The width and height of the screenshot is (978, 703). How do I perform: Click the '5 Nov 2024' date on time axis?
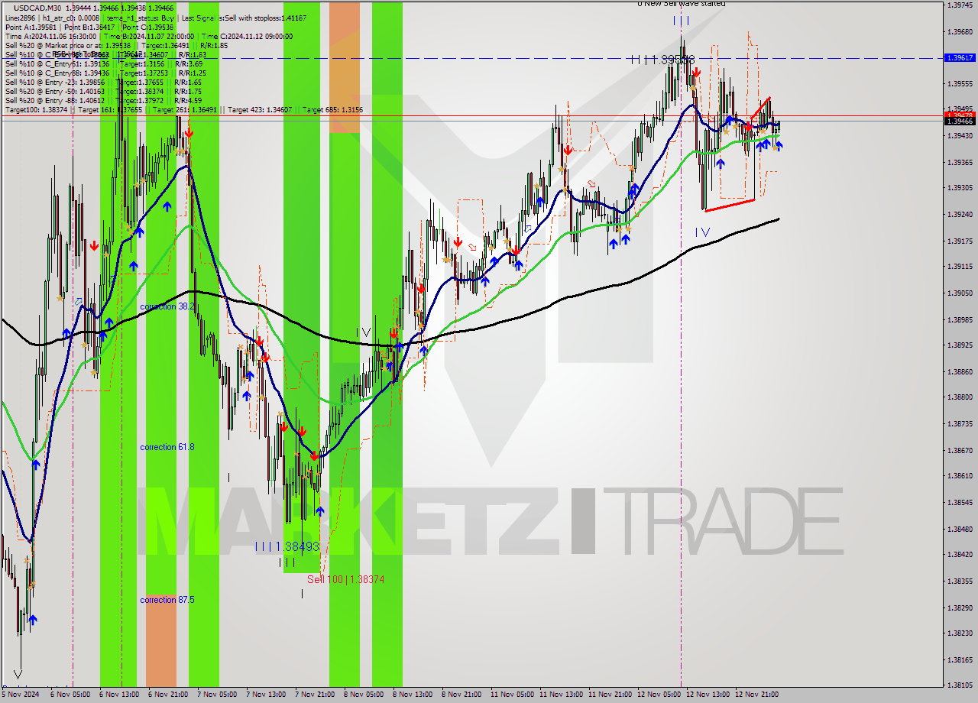(21, 695)
